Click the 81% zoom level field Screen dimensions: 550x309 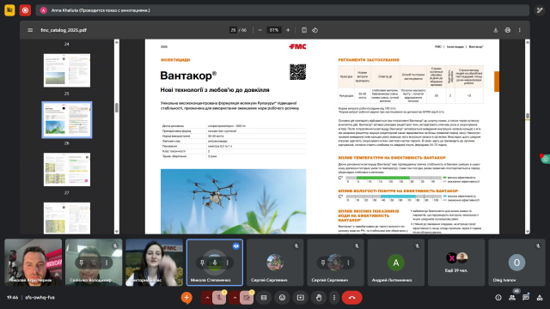[x=274, y=30]
